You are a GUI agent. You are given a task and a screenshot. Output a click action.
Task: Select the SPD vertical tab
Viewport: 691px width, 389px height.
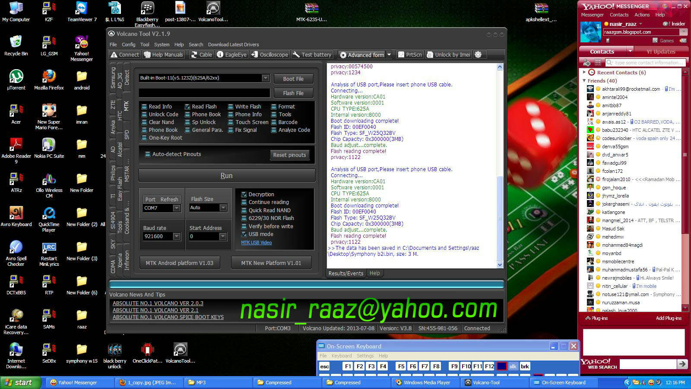127,134
